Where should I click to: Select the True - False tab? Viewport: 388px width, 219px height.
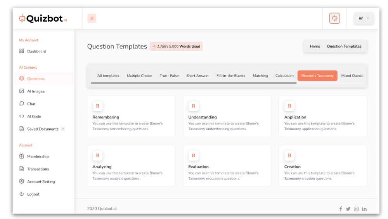(169, 76)
